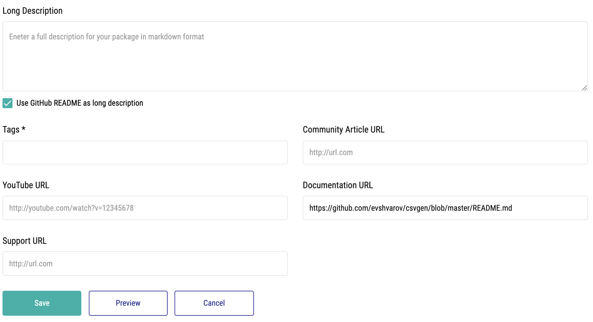Select the Support URL input field

pos(145,264)
